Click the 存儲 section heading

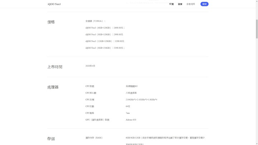click(51, 139)
